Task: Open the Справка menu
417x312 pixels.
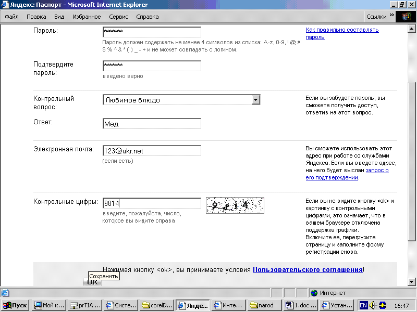Action: tap(148, 17)
